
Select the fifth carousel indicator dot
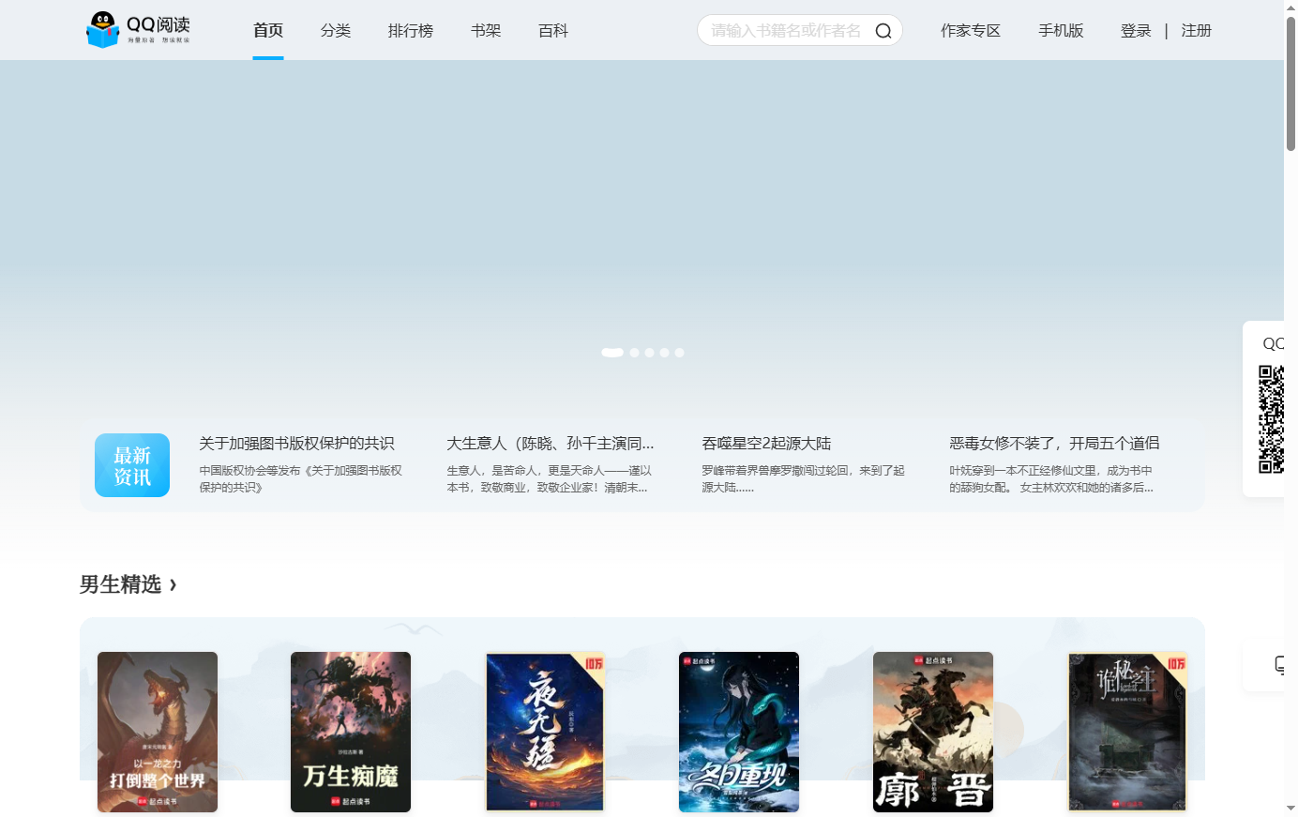coord(680,353)
